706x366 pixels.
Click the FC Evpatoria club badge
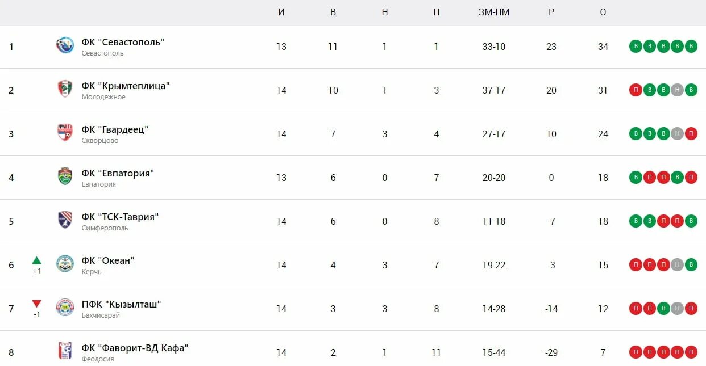pos(65,176)
